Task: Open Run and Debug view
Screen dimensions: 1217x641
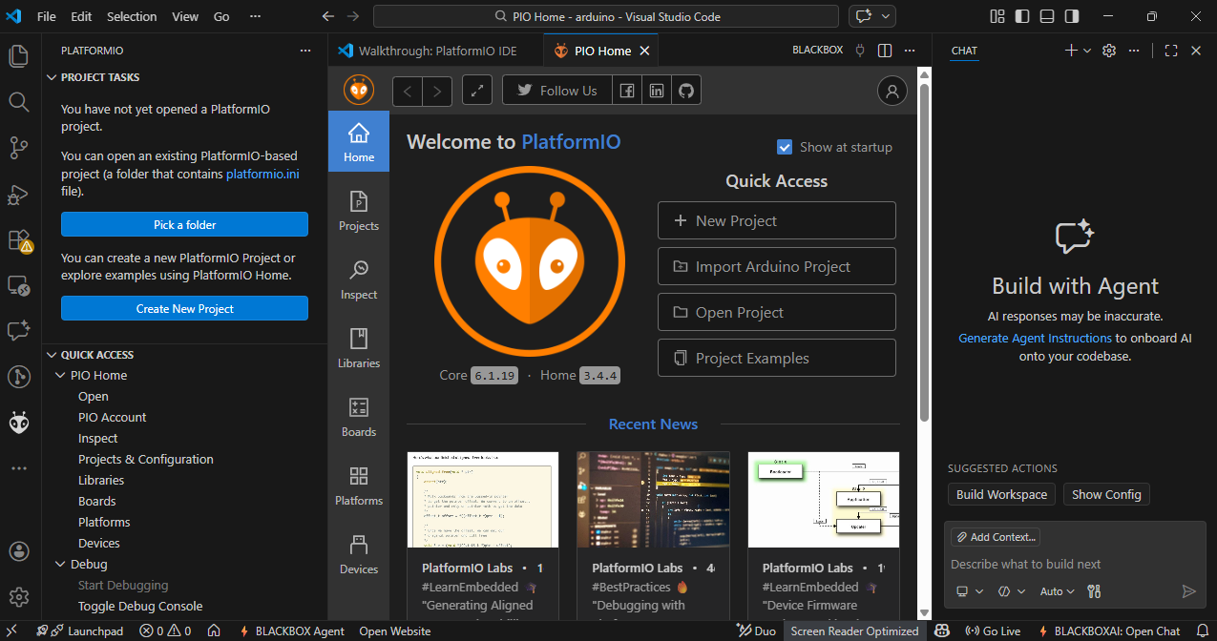Action: (x=19, y=194)
